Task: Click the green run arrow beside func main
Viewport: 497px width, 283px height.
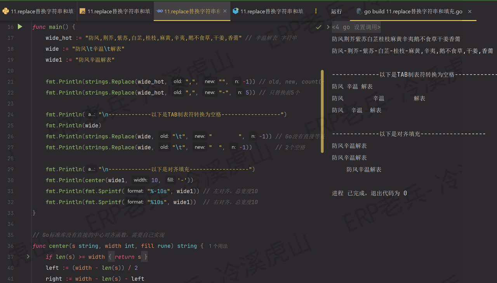Action: [x=20, y=27]
